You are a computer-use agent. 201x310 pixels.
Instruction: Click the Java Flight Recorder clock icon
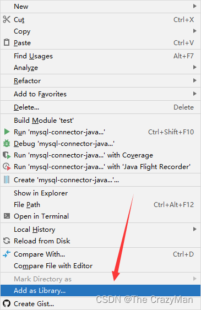[7, 167]
